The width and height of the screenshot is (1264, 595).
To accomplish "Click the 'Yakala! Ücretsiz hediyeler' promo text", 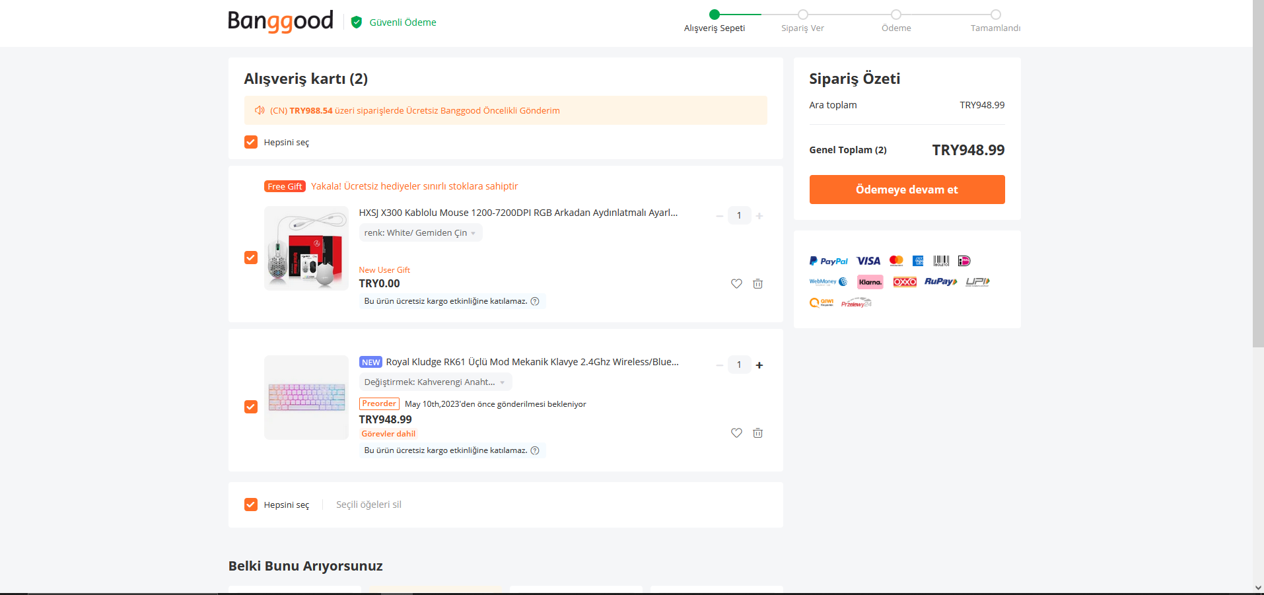I will (x=415, y=186).
